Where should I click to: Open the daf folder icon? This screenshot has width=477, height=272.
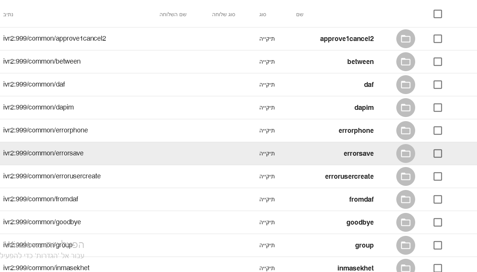pyautogui.click(x=405, y=85)
